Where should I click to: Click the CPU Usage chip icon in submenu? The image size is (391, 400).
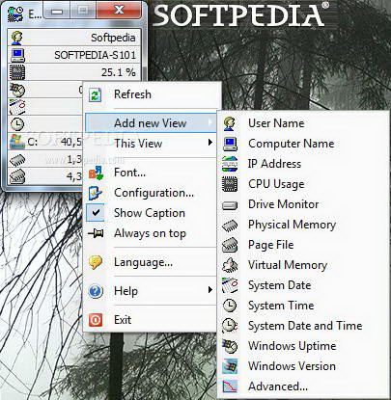(230, 184)
